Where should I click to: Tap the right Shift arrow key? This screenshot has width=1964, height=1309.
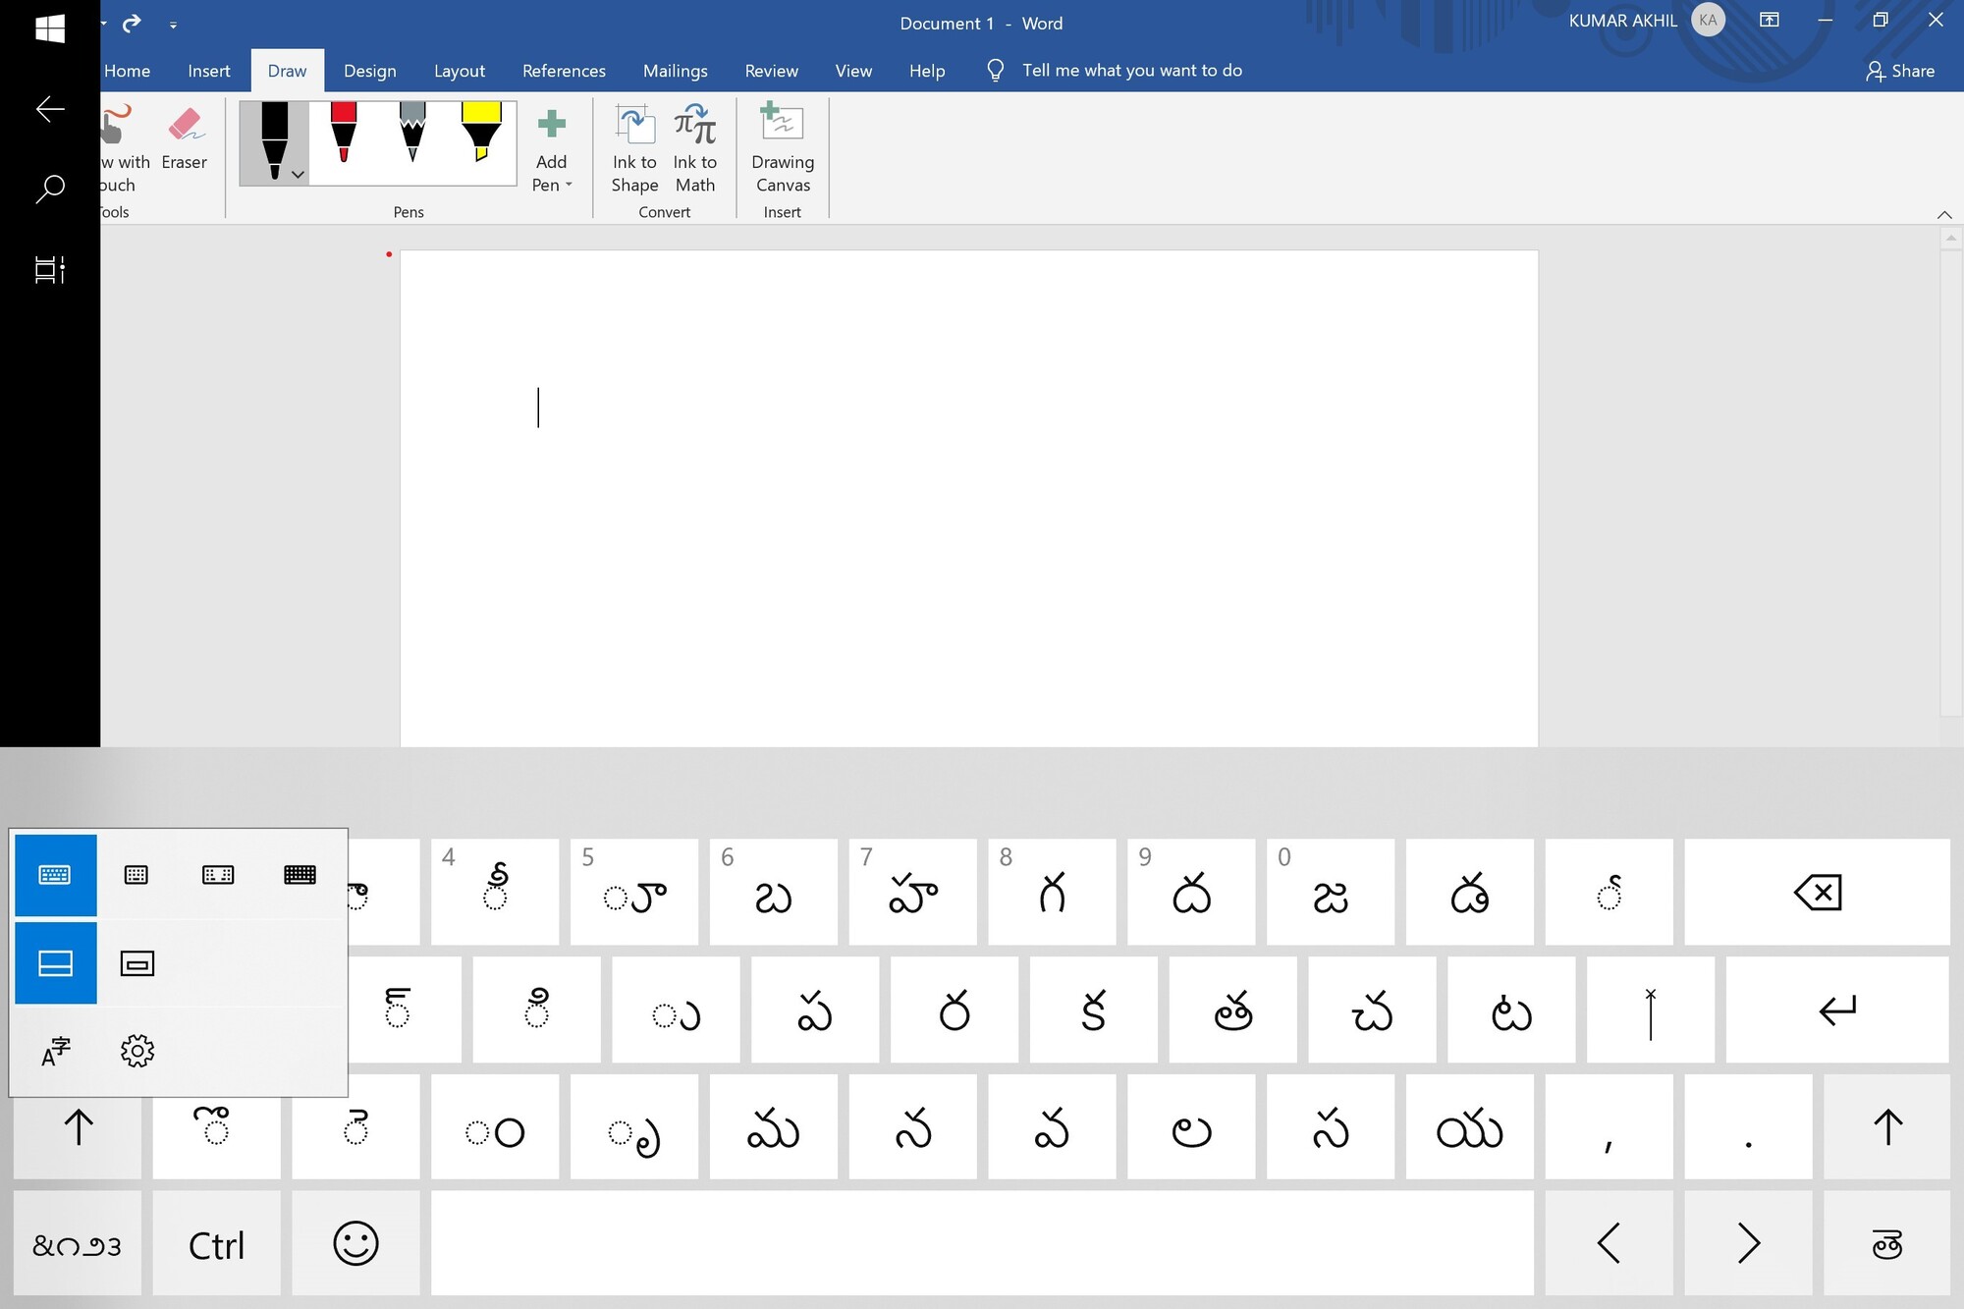click(1886, 1126)
